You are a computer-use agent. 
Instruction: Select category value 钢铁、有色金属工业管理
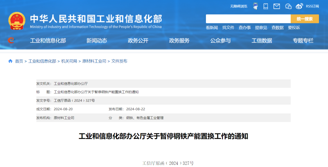click(x=145, y=118)
